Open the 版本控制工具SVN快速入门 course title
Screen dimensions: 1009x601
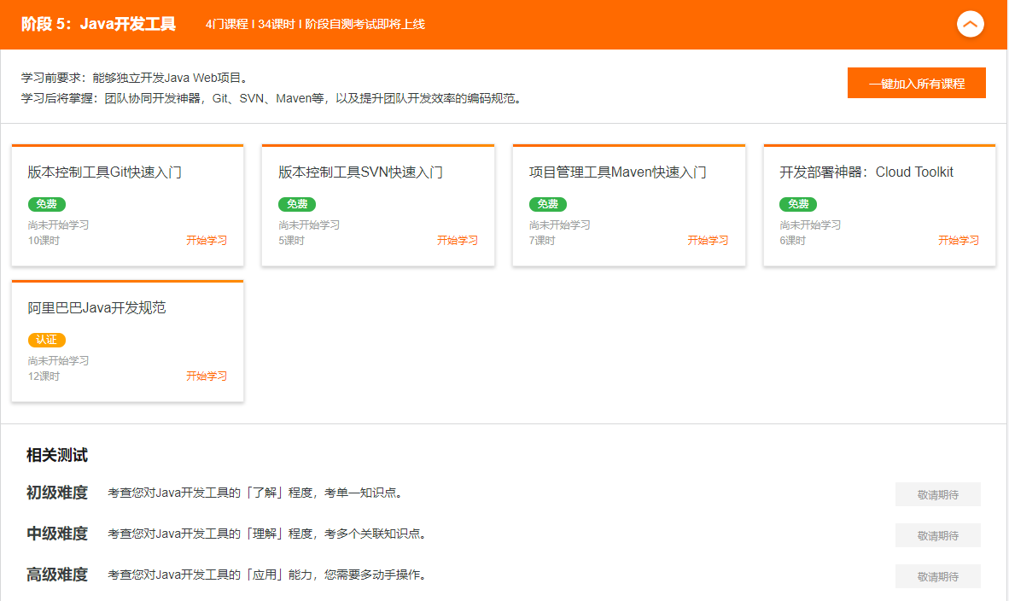click(x=360, y=172)
